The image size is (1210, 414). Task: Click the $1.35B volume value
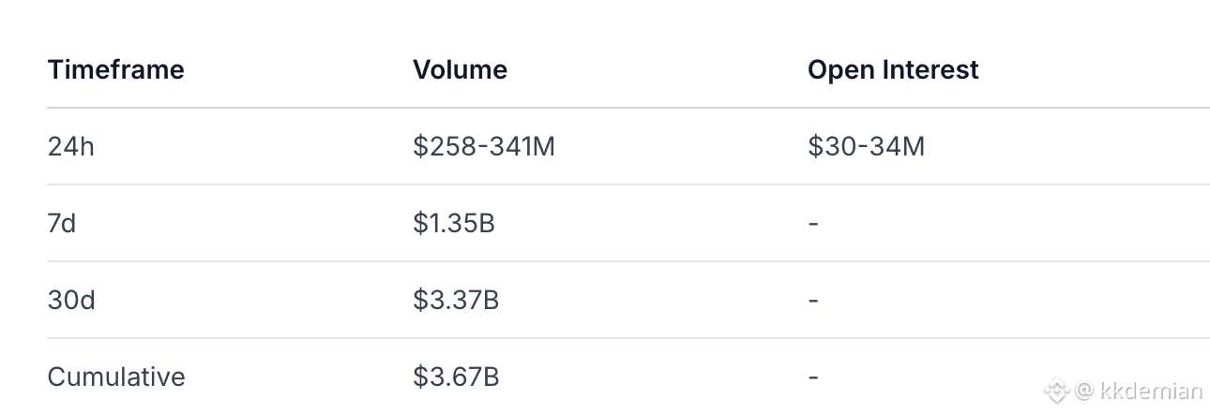[x=455, y=224]
